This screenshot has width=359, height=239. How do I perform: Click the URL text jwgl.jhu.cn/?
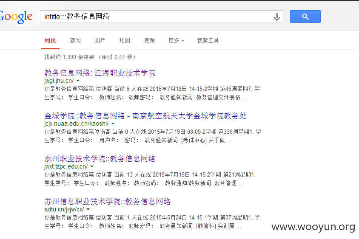[59, 81]
